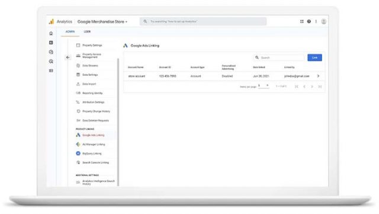This screenshot has height=214, width=379.
Task: Click the Linked by column header
Action: point(290,68)
